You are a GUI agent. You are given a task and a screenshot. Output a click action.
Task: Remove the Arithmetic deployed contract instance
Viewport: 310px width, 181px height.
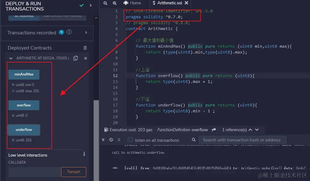pos(86,58)
